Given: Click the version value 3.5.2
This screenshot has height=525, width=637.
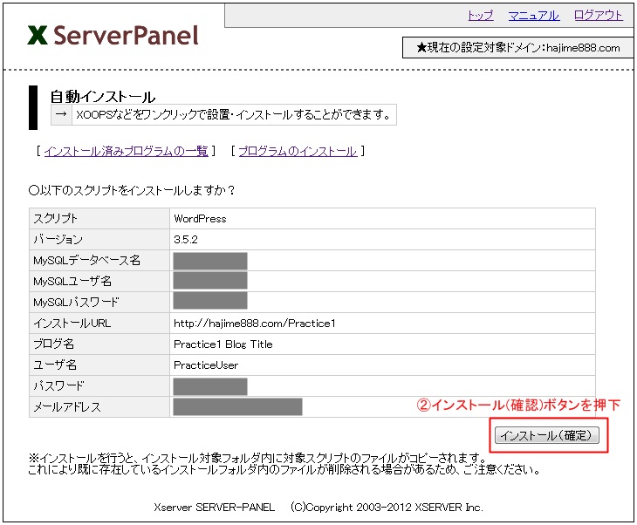Looking at the screenshot, I should (186, 240).
